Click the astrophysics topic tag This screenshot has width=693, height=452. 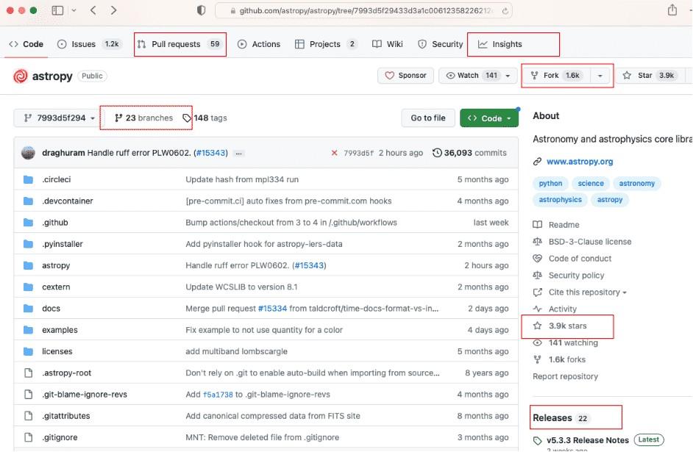[560, 199]
